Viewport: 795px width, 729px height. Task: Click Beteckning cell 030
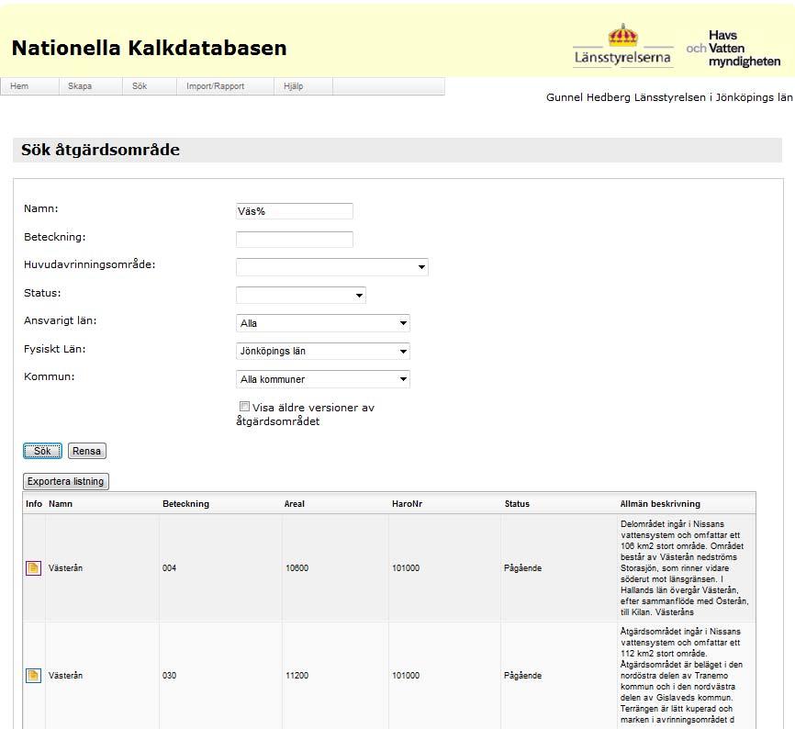169,675
